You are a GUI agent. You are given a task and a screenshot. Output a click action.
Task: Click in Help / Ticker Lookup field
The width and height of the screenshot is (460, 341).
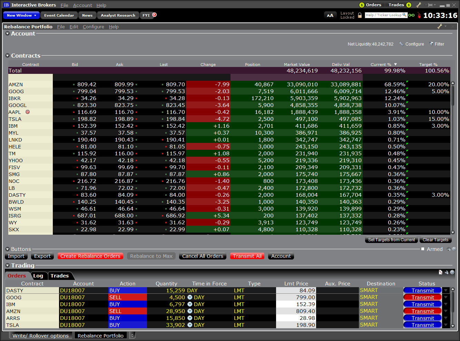pos(384,15)
